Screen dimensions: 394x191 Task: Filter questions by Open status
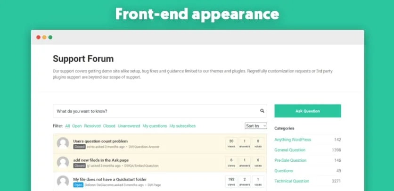pos(77,126)
